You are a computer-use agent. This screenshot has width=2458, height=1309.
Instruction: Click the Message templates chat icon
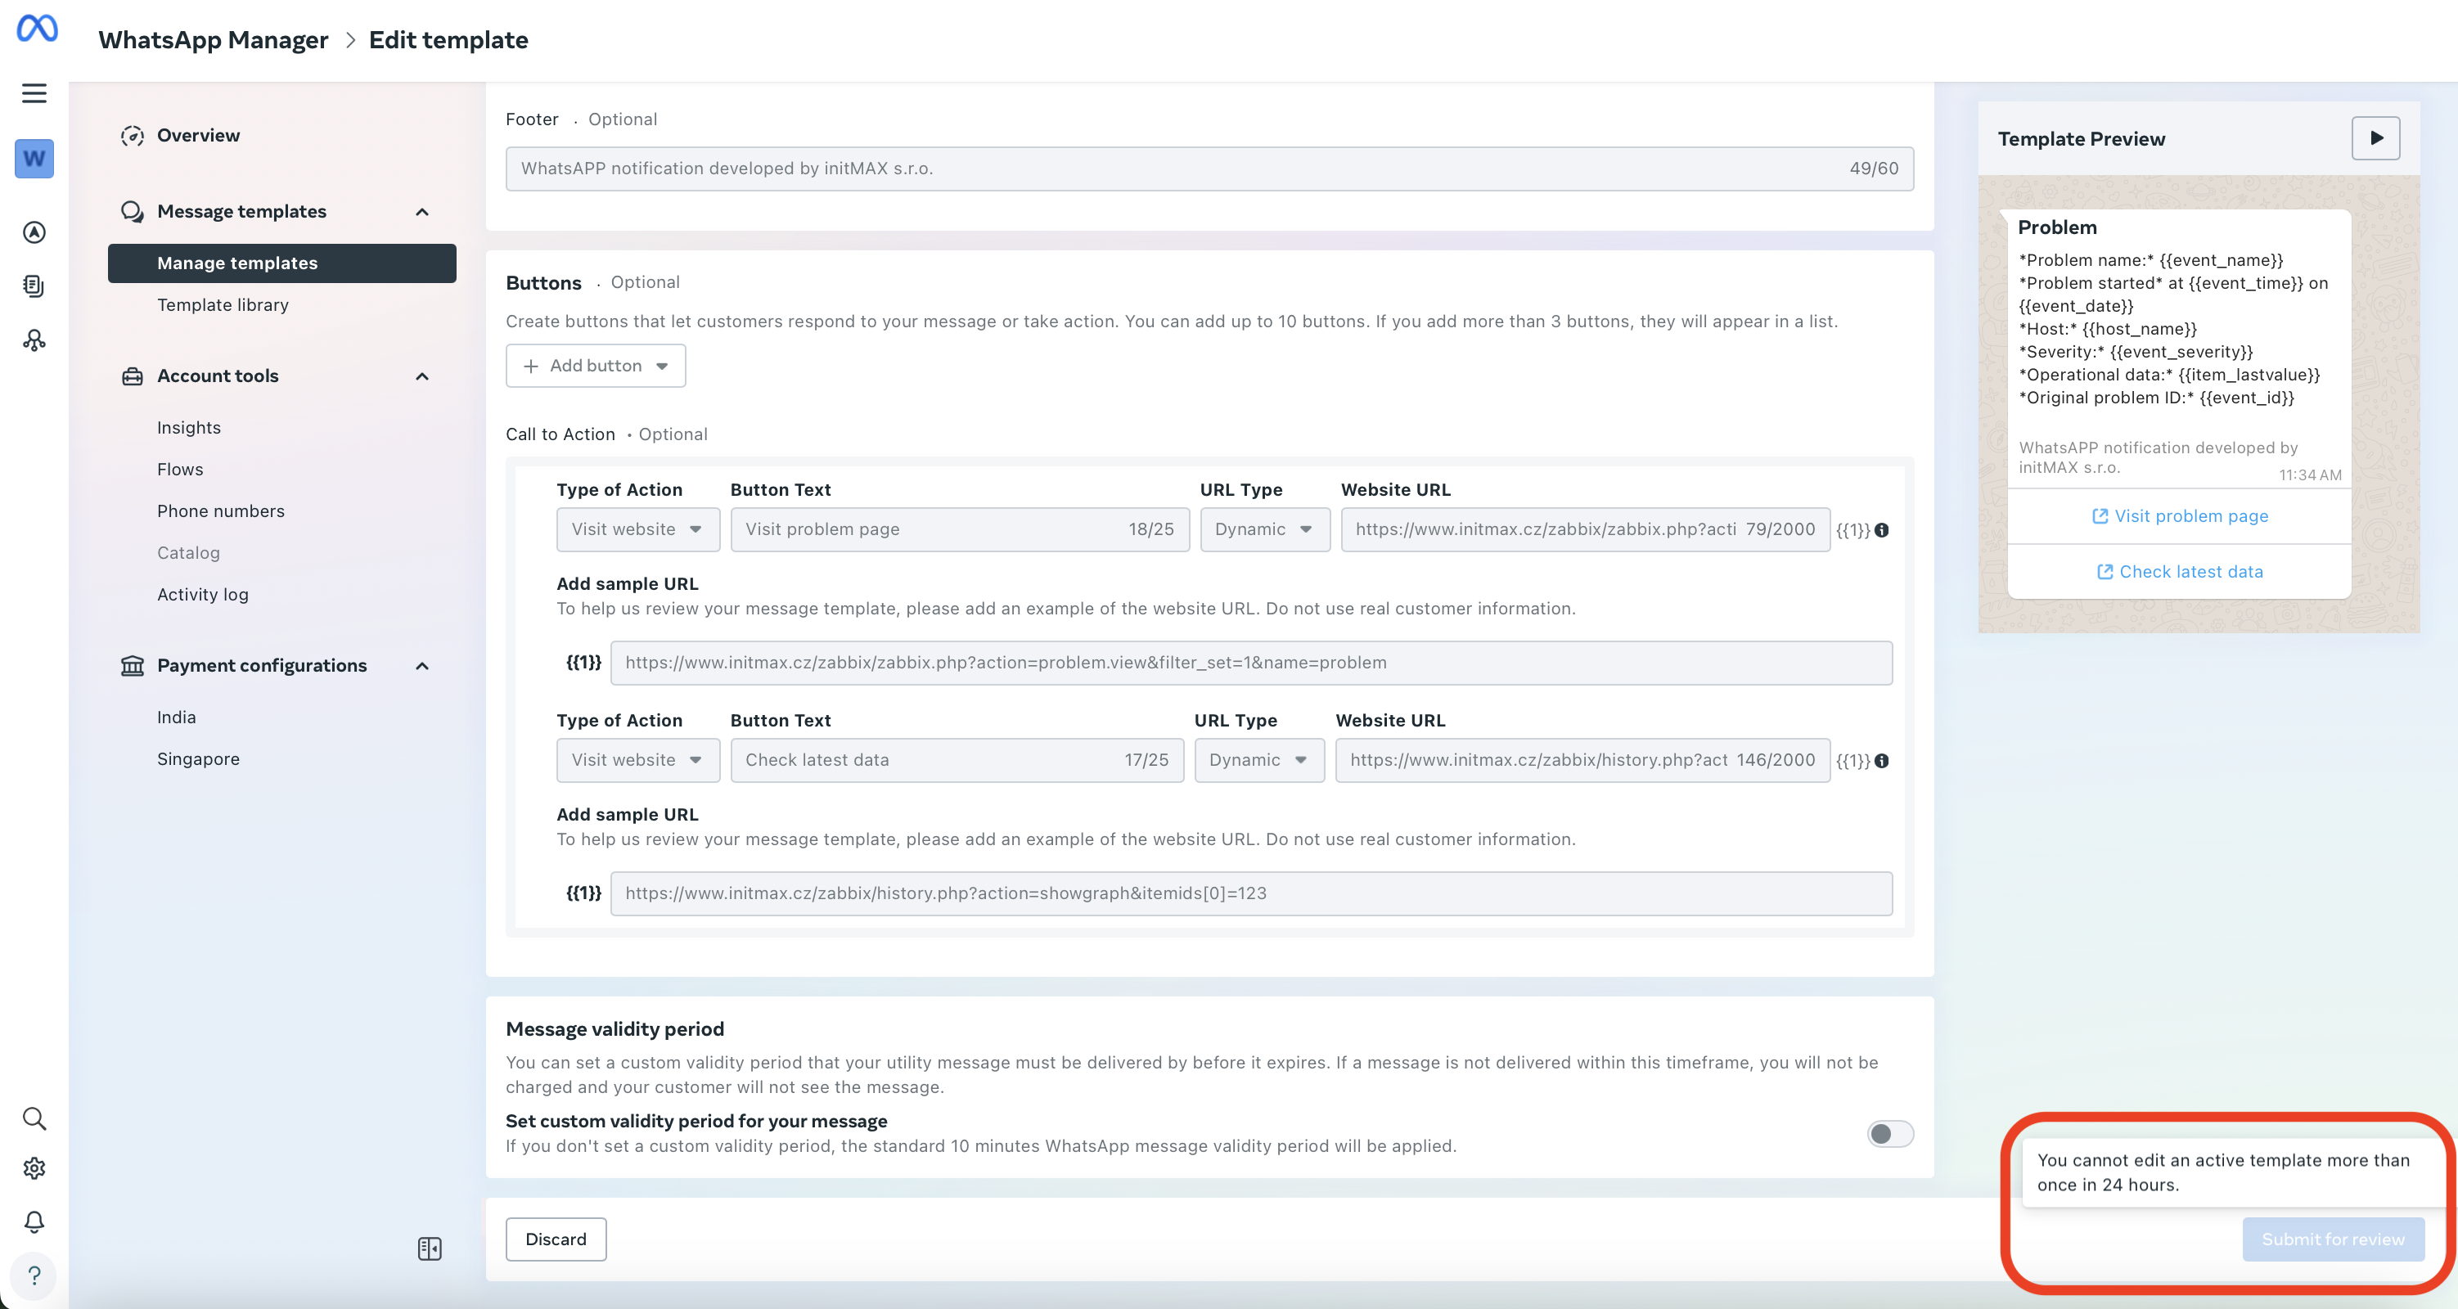point(133,211)
